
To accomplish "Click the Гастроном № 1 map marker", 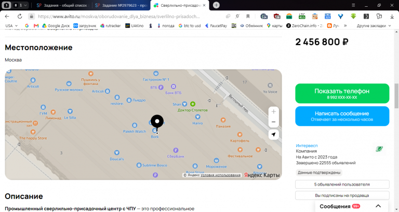I will tap(156, 74).
